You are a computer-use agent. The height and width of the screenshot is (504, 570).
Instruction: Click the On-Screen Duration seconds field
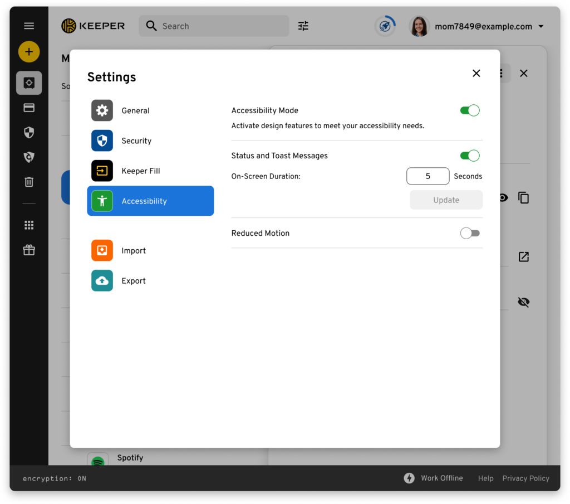pyautogui.click(x=427, y=176)
